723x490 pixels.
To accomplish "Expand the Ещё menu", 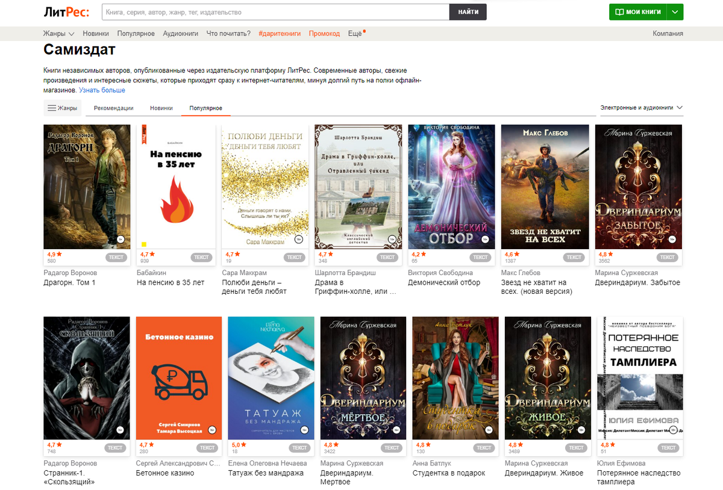I will point(355,34).
